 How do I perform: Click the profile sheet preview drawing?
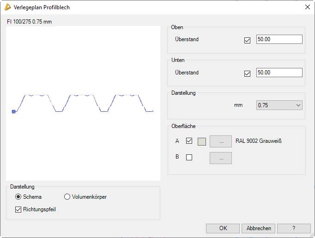point(83,103)
